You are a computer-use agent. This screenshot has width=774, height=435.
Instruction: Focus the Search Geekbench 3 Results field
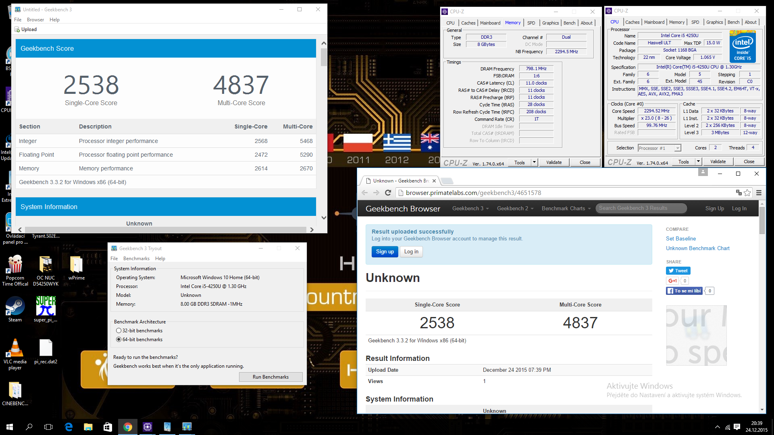pos(641,208)
